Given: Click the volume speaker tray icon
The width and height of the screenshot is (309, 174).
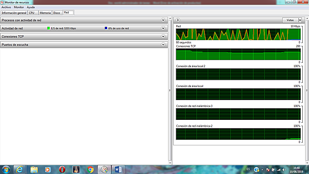Looking at the screenshot, I should (x=284, y=170).
